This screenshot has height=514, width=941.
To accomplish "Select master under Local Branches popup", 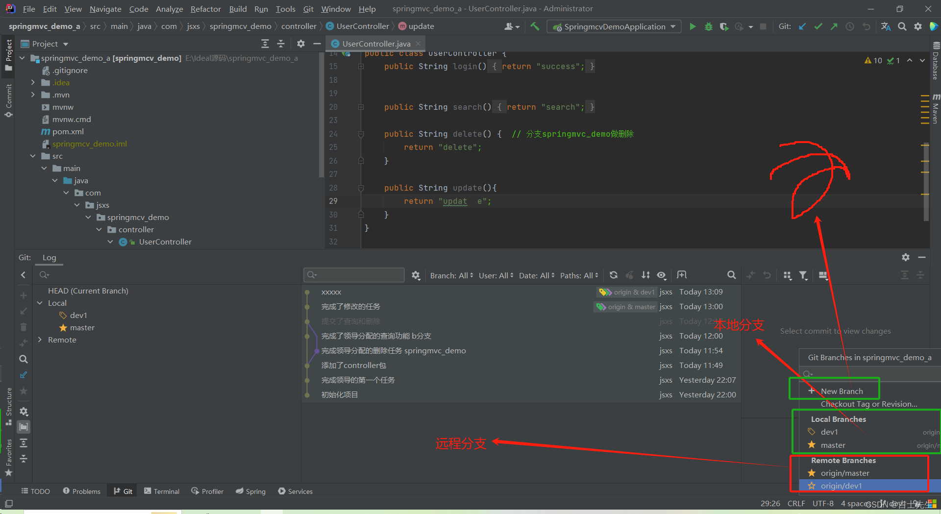I will click(833, 445).
